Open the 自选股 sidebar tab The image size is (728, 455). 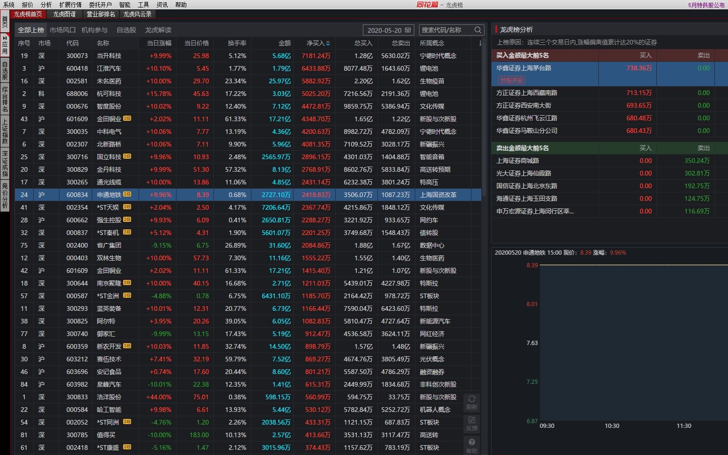pyautogui.click(x=5, y=71)
